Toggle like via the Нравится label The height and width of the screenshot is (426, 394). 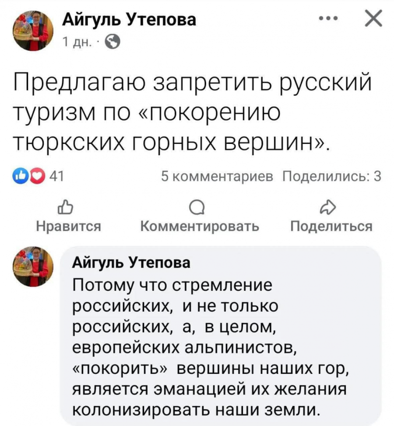68,227
